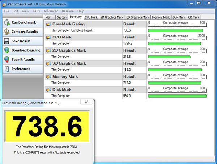The image size is (217, 164).
Task: Click the icon beside Disk Mark heading
Action: [48, 90]
